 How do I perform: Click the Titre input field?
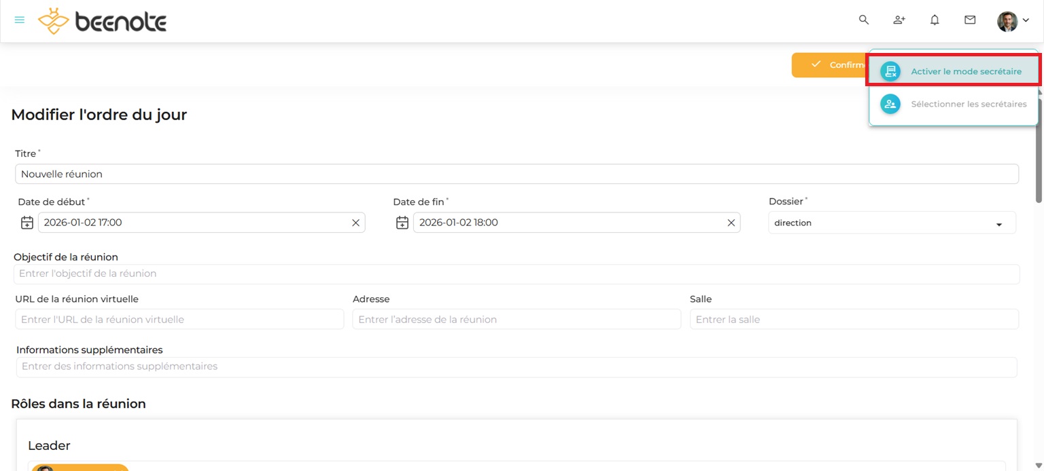[517, 174]
